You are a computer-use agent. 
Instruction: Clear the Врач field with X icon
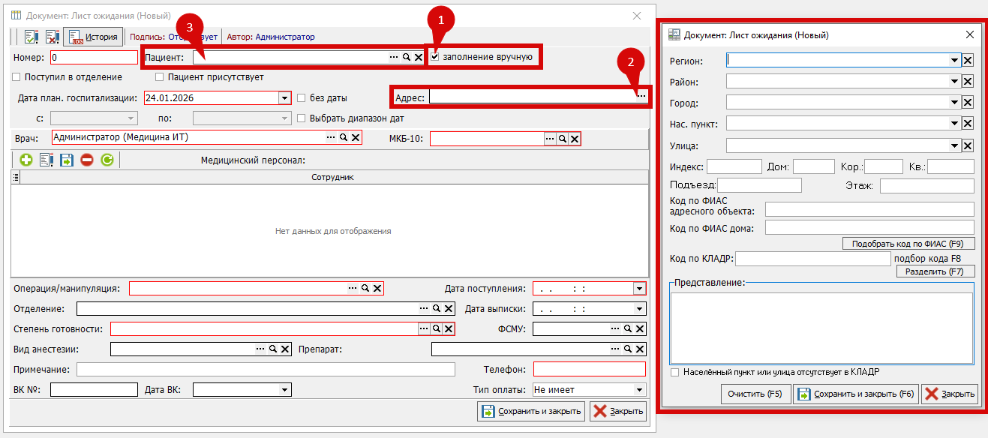pyautogui.click(x=356, y=137)
